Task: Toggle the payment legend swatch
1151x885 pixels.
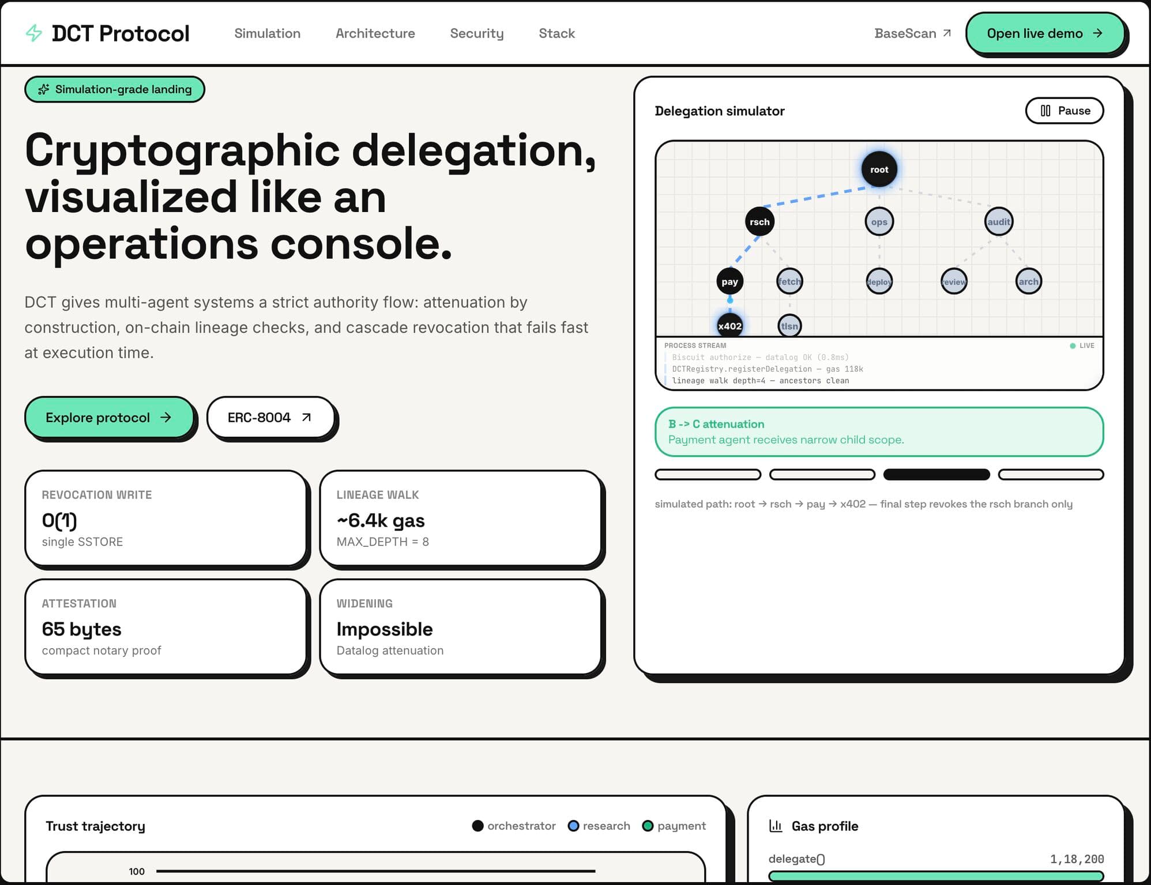Action: [648, 826]
